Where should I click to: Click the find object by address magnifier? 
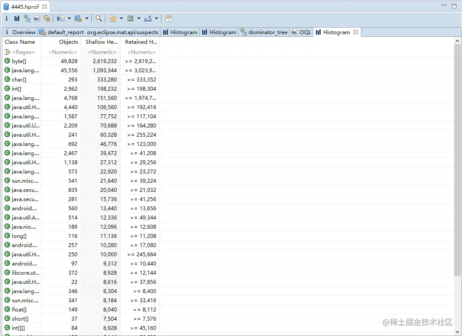click(99, 18)
